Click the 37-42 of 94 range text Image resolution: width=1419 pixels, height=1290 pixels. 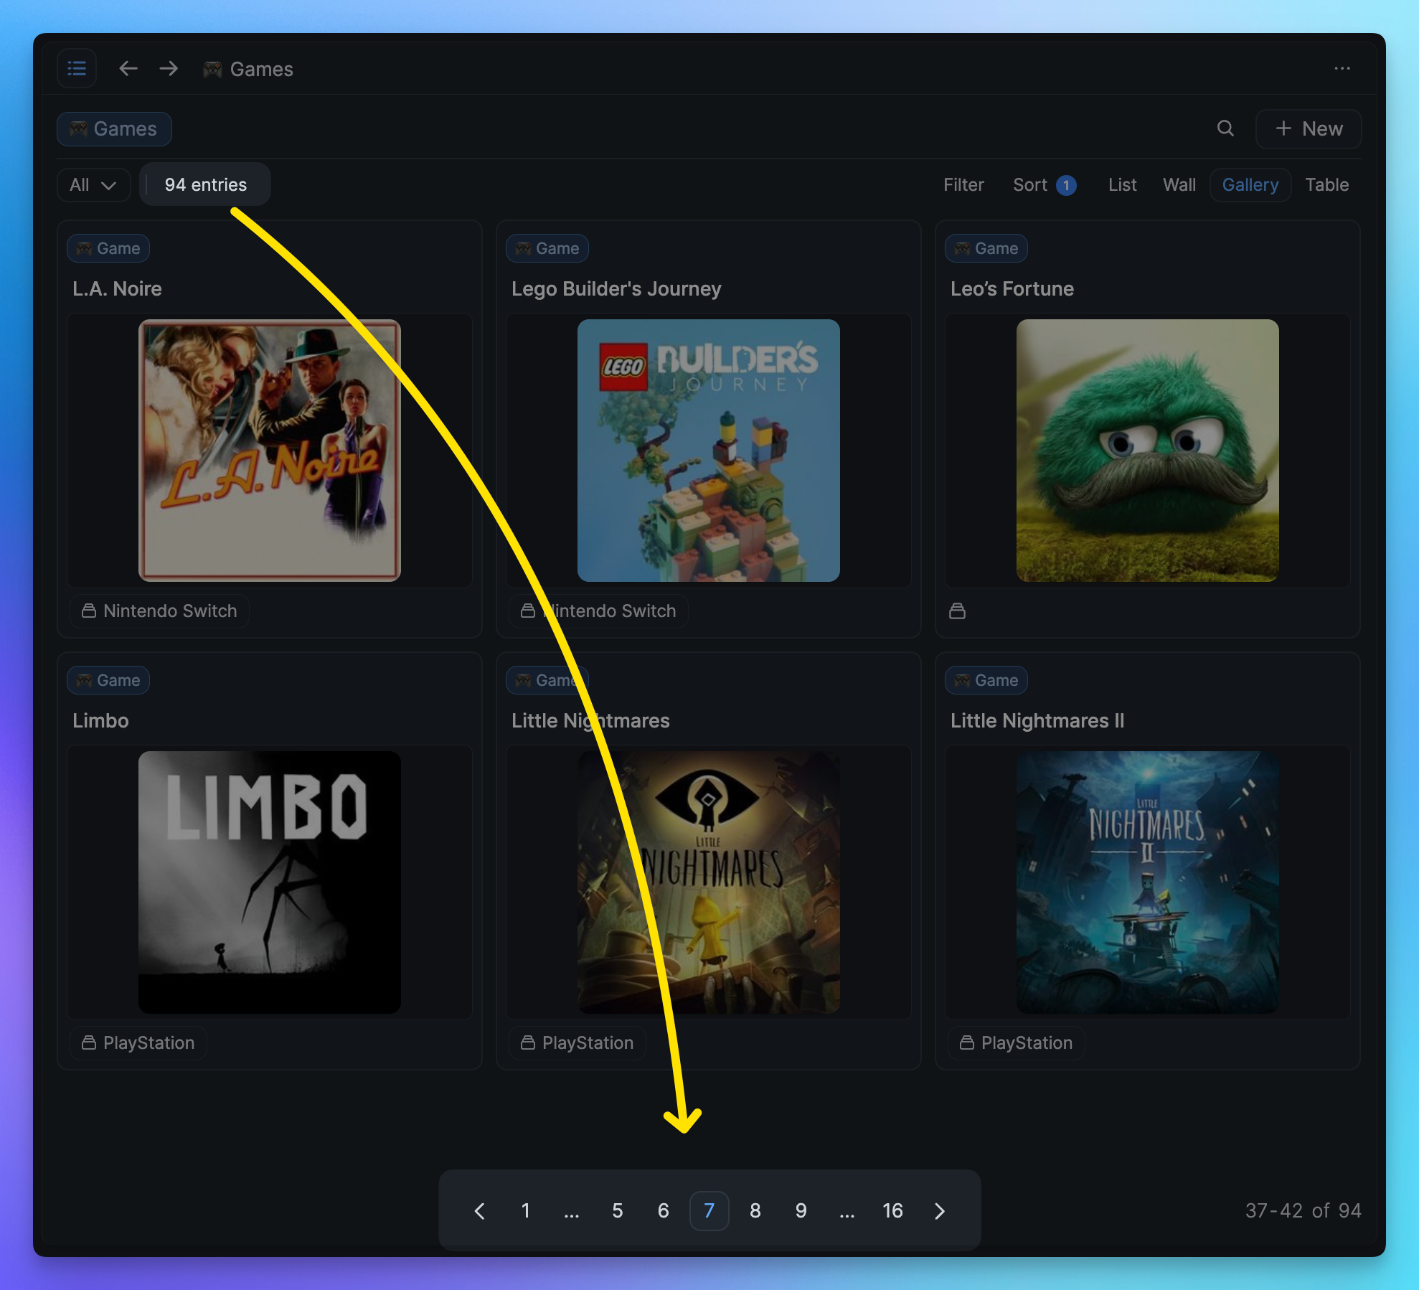point(1303,1211)
